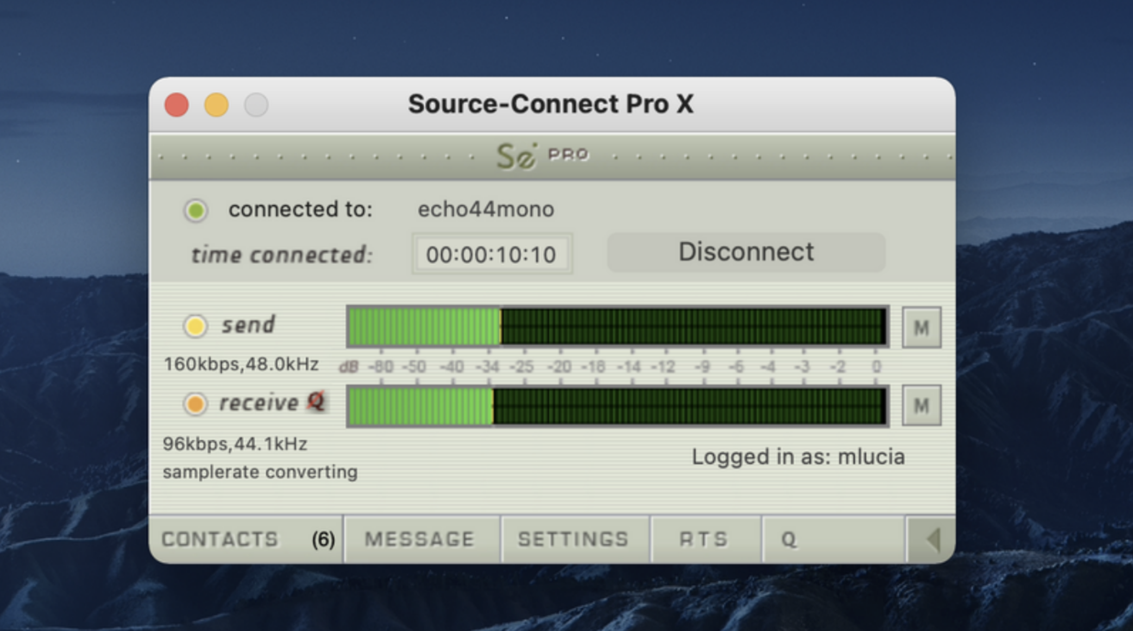Click the red Q icon beside receive
Viewport: 1133px width, 631px height.
[316, 402]
